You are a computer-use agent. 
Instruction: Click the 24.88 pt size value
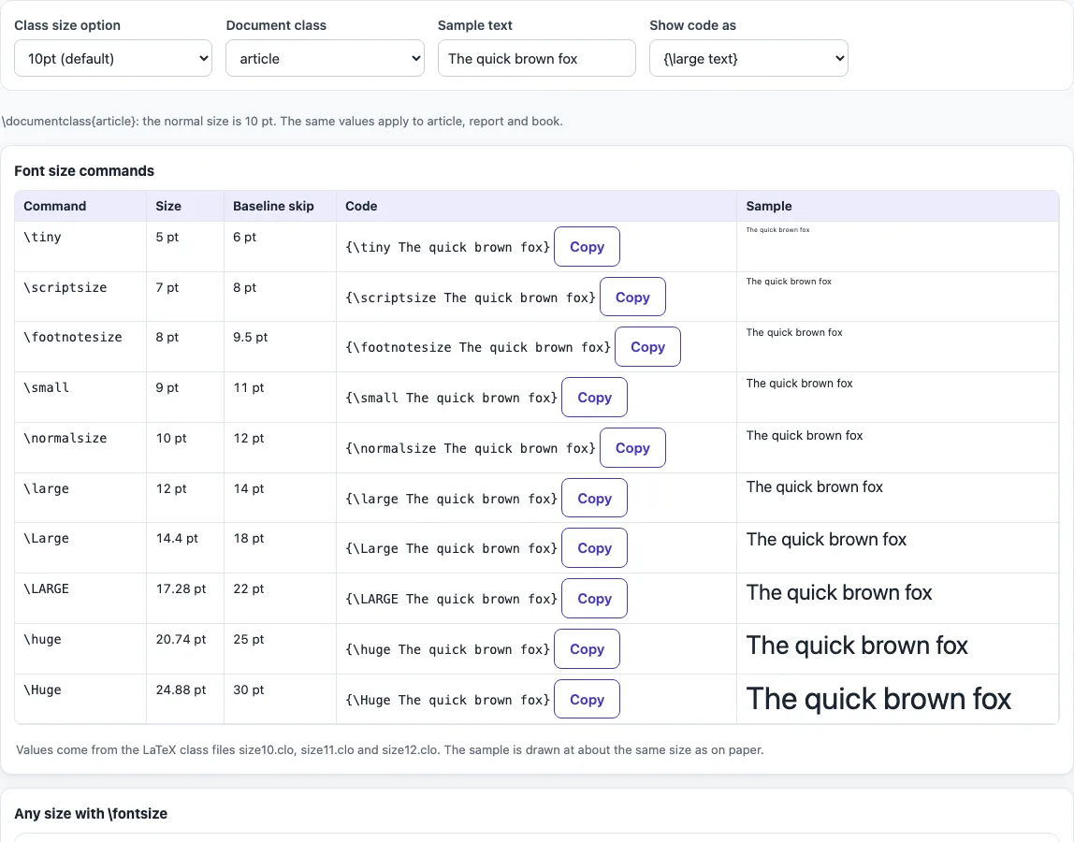tap(181, 690)
